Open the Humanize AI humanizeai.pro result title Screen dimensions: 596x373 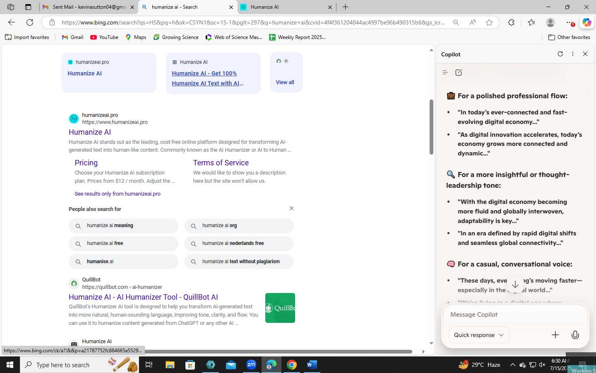(x=90, y=132)
